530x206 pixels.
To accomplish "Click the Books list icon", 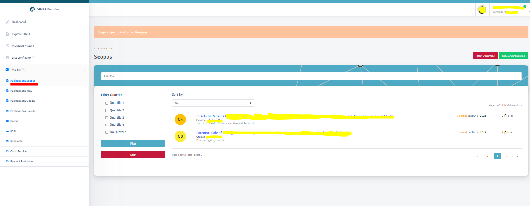I will (7, 121).
